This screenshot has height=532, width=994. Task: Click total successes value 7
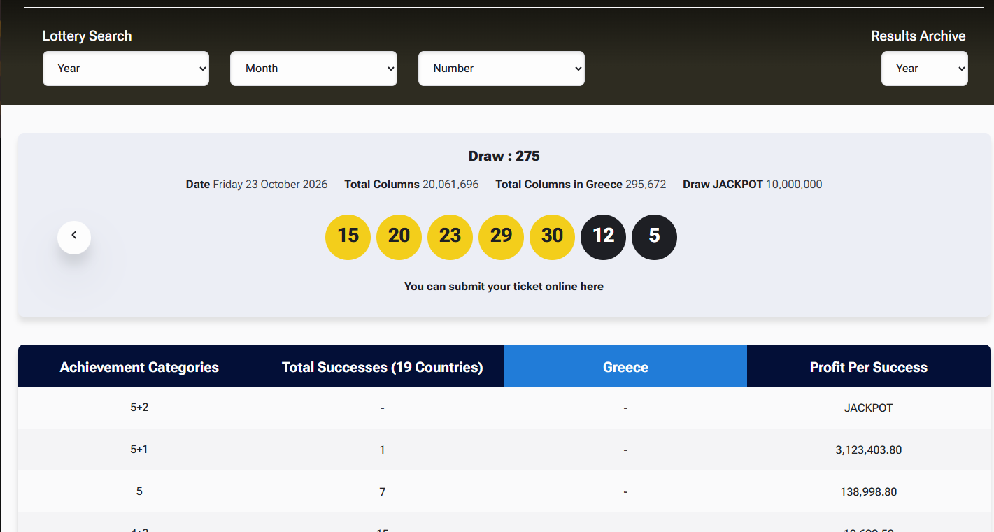[383, 491]
